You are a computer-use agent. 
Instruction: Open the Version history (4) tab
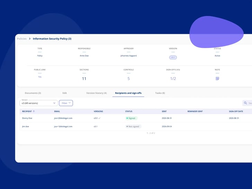pos(97,93)
